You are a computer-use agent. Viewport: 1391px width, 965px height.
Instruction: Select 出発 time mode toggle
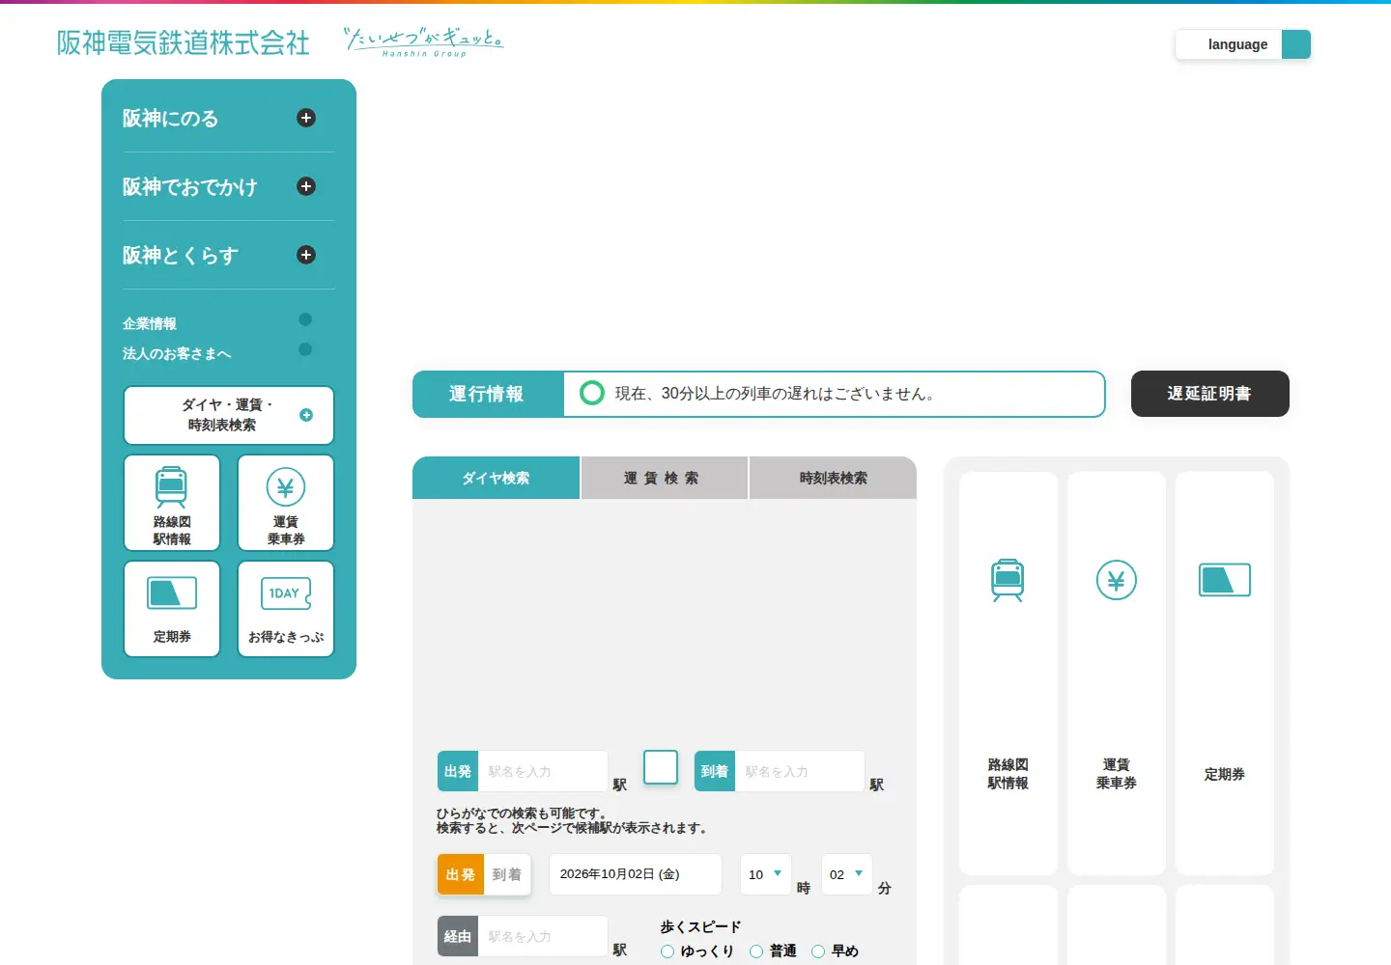coord(461,874)
